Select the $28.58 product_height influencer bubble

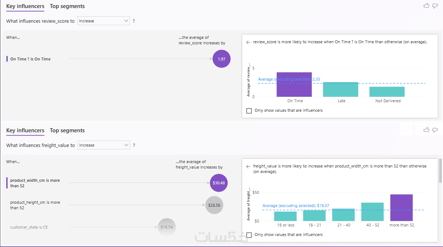coord(214,205)
